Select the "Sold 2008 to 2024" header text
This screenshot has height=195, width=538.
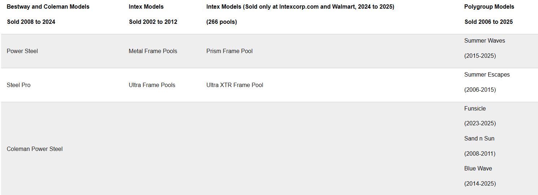(x=31, y=22)
